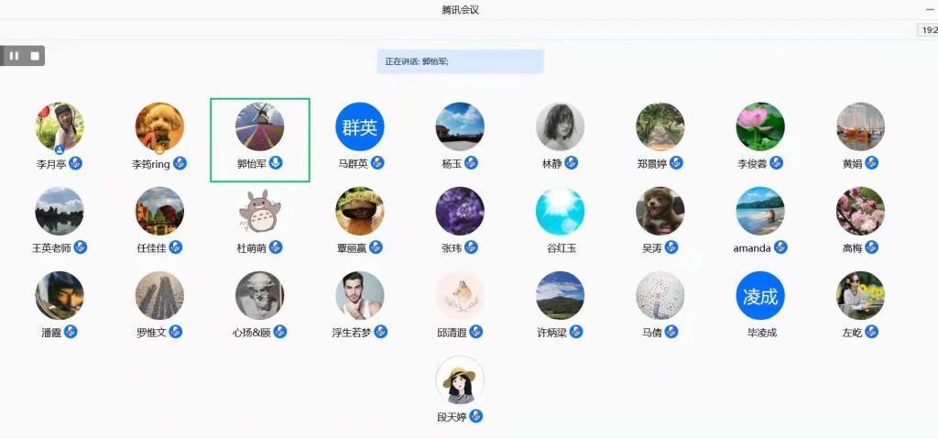Screen dimensions: 938x439
Task: Click the speaking banner 正在讲话: 郭怡军
Action: tap(460, 61)
